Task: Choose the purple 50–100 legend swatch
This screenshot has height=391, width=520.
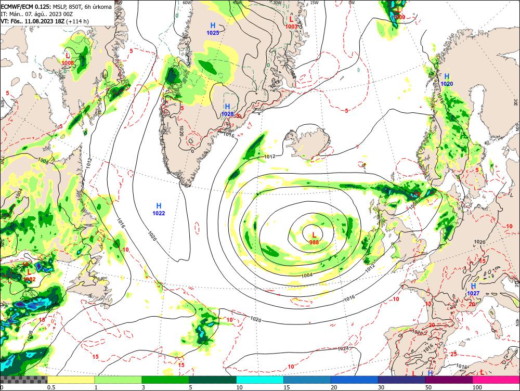Action: pyautogui.click(x=449, y=380)
